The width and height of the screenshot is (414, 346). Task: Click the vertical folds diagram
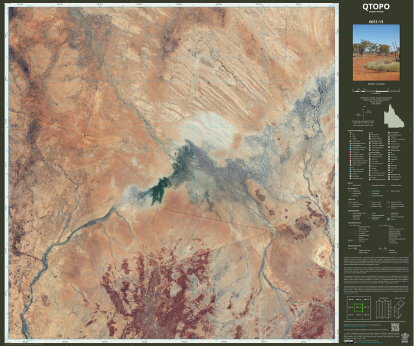[x=384, y=309]
